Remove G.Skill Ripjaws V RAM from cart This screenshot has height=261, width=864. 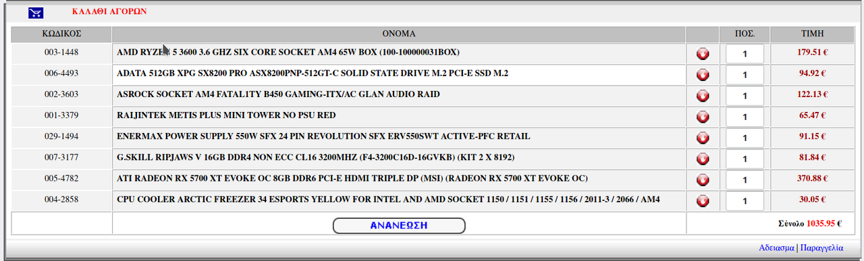703,158
